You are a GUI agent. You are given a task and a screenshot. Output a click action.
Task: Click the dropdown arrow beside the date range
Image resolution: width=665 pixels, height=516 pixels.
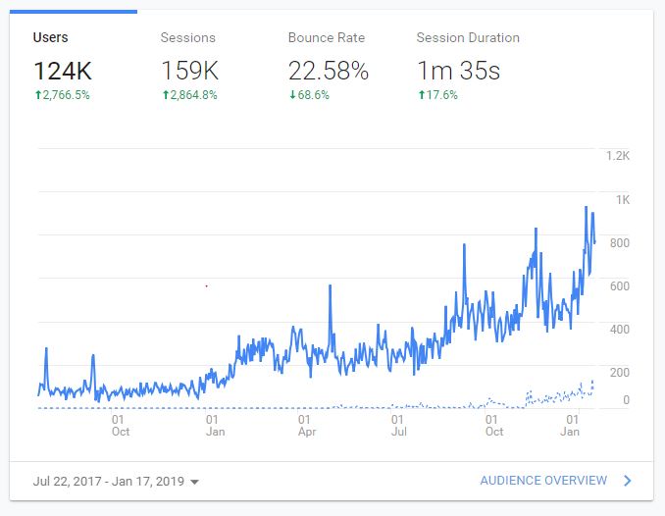click(x=194, y=482)
